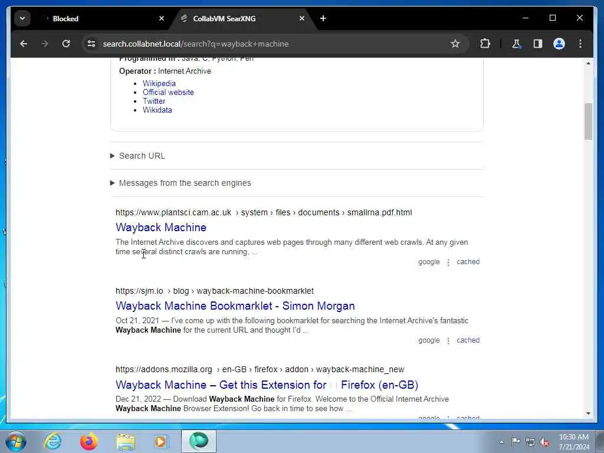Select the active browser taskbar button
Screen dimensions: 604x453
[x=199, y=441]
